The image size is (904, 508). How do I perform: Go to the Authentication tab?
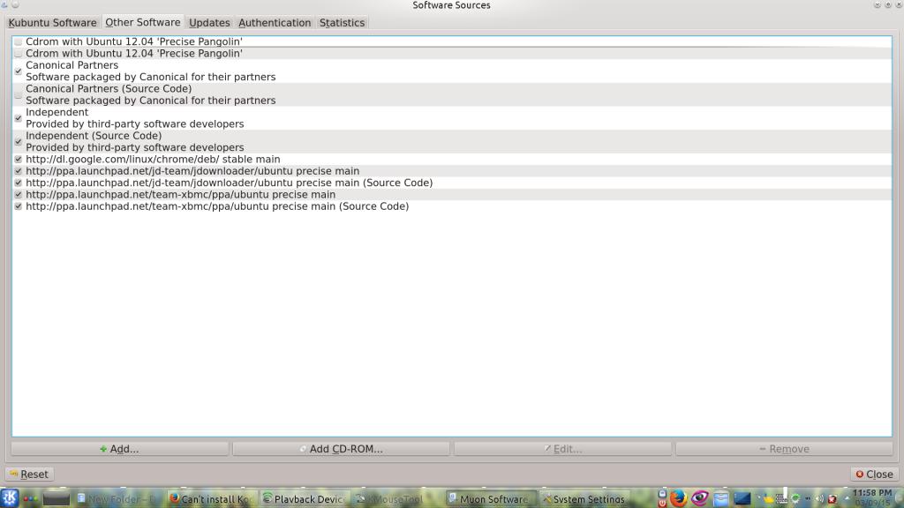pos(275,23)
